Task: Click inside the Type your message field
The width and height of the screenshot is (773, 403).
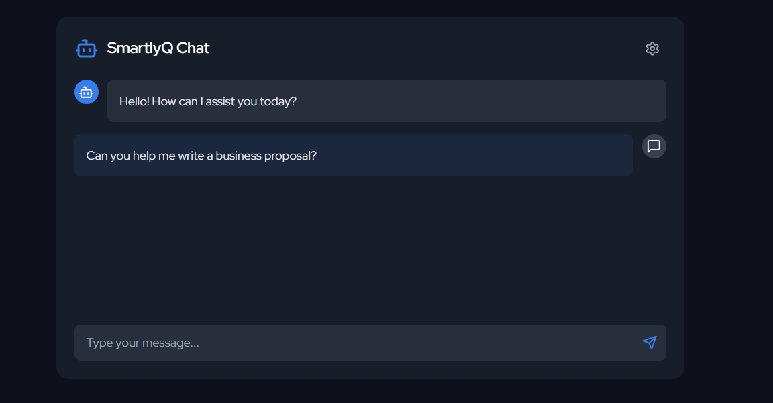Action: pyautogui.click(x=370, y=342)
